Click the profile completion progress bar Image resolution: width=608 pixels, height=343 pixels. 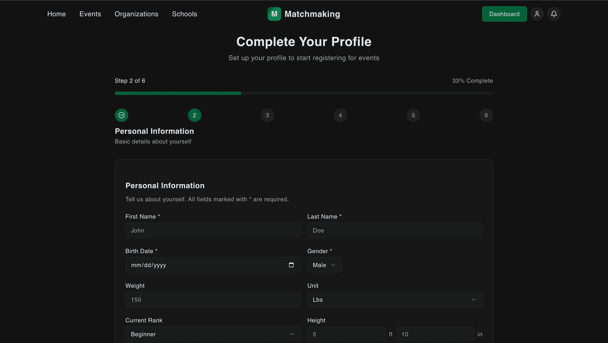point(304,93)
